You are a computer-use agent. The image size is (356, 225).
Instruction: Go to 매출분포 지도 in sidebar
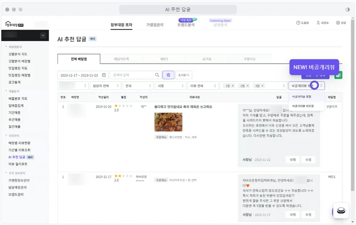point(18,99)
